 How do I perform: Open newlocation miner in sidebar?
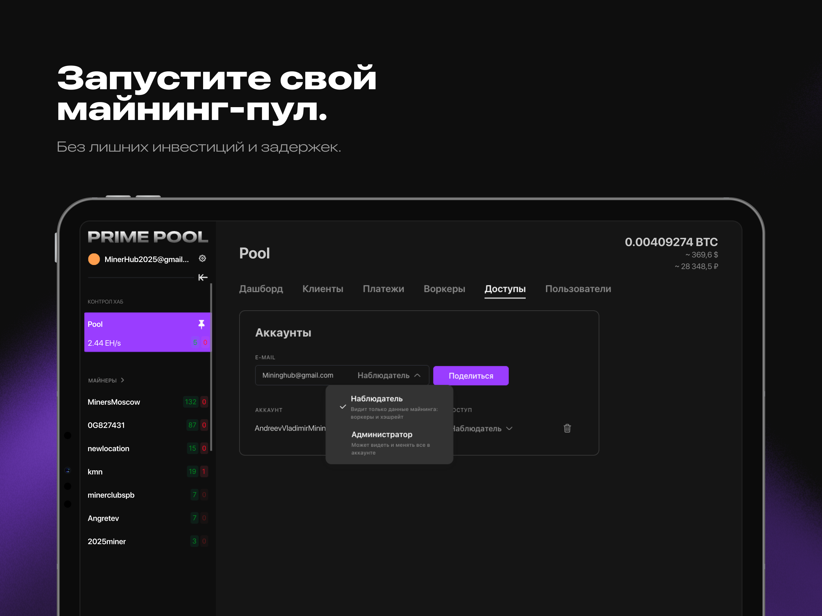(x=148, y=449)
